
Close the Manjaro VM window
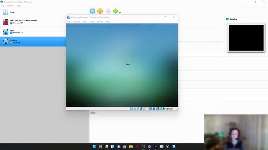tap(173, 17)
